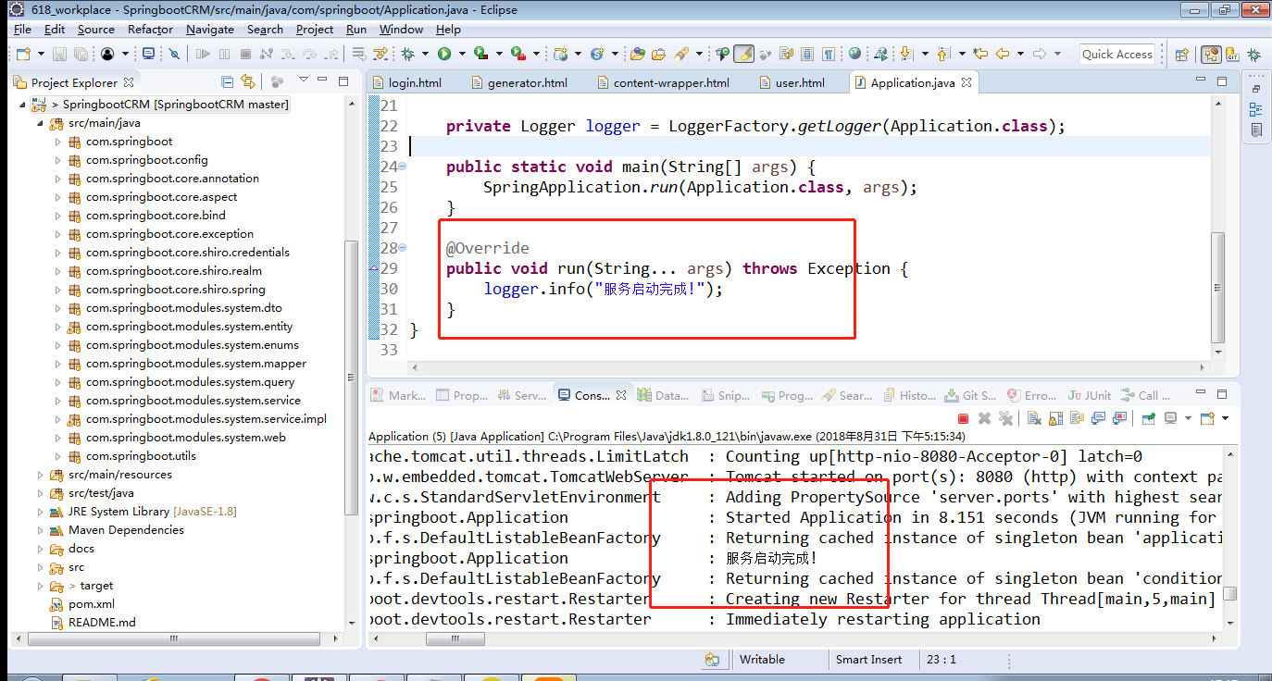The width and height of the screenshot is (1272, 681).
Task: Click the External Tools run icon
Action: coord(518,54)
